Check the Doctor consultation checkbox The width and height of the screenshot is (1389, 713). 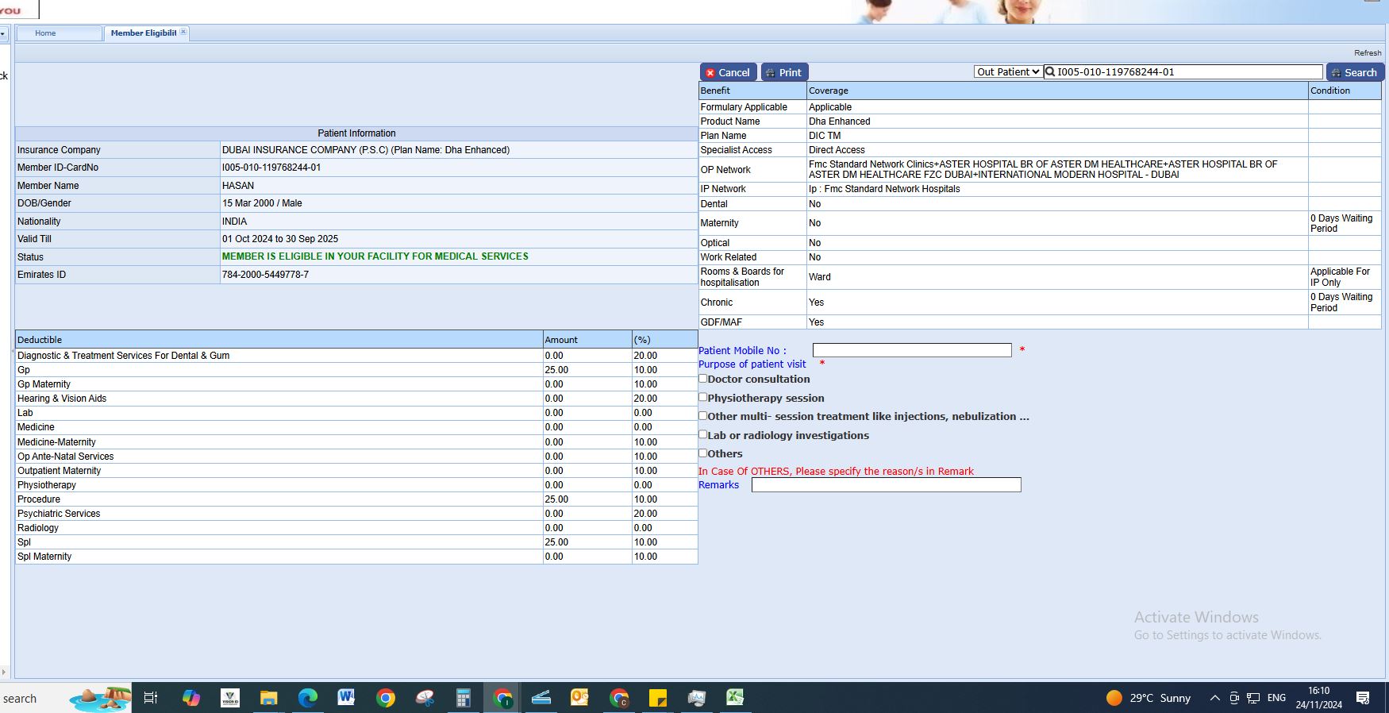click(702, 379)
